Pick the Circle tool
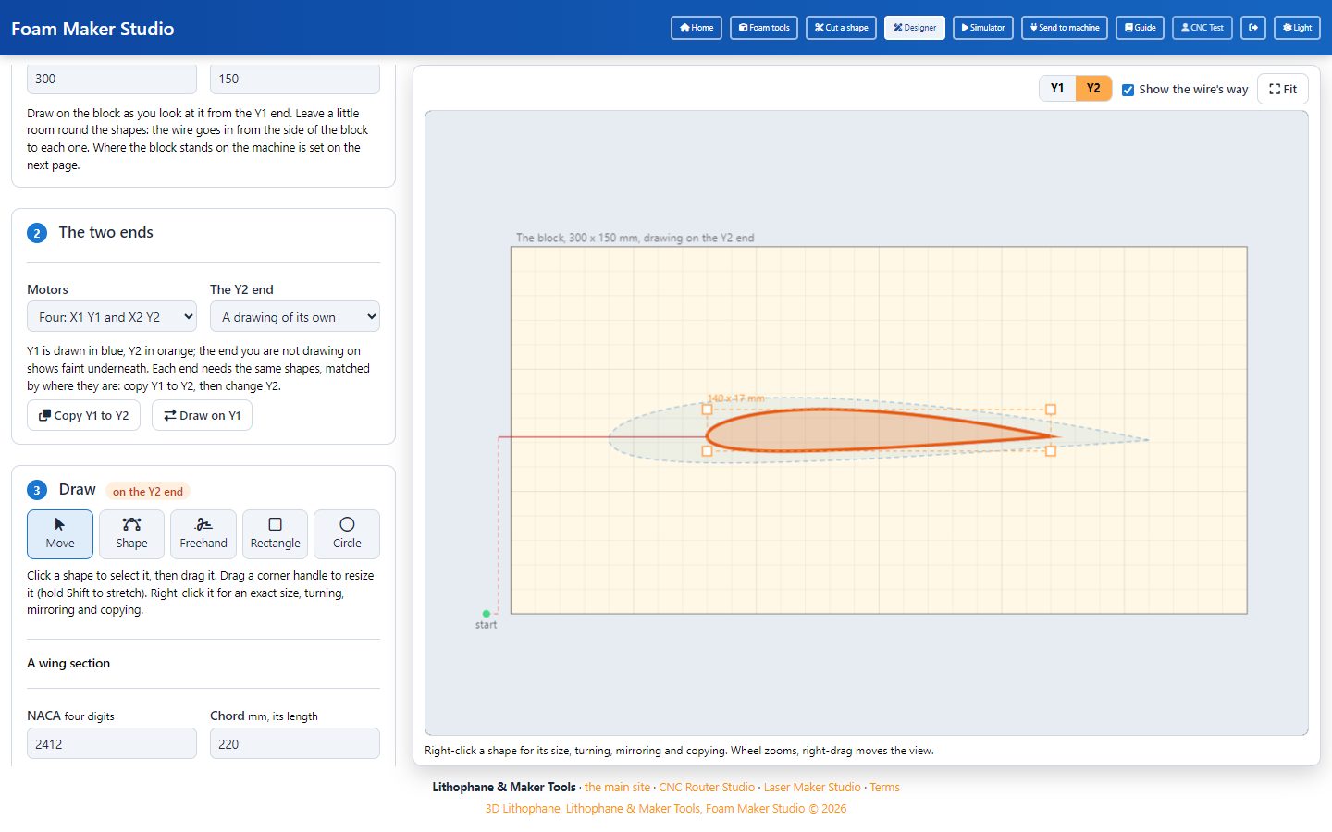 click(x=347, y=534)
